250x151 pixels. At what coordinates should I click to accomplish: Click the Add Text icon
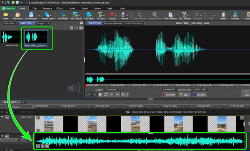100,15
